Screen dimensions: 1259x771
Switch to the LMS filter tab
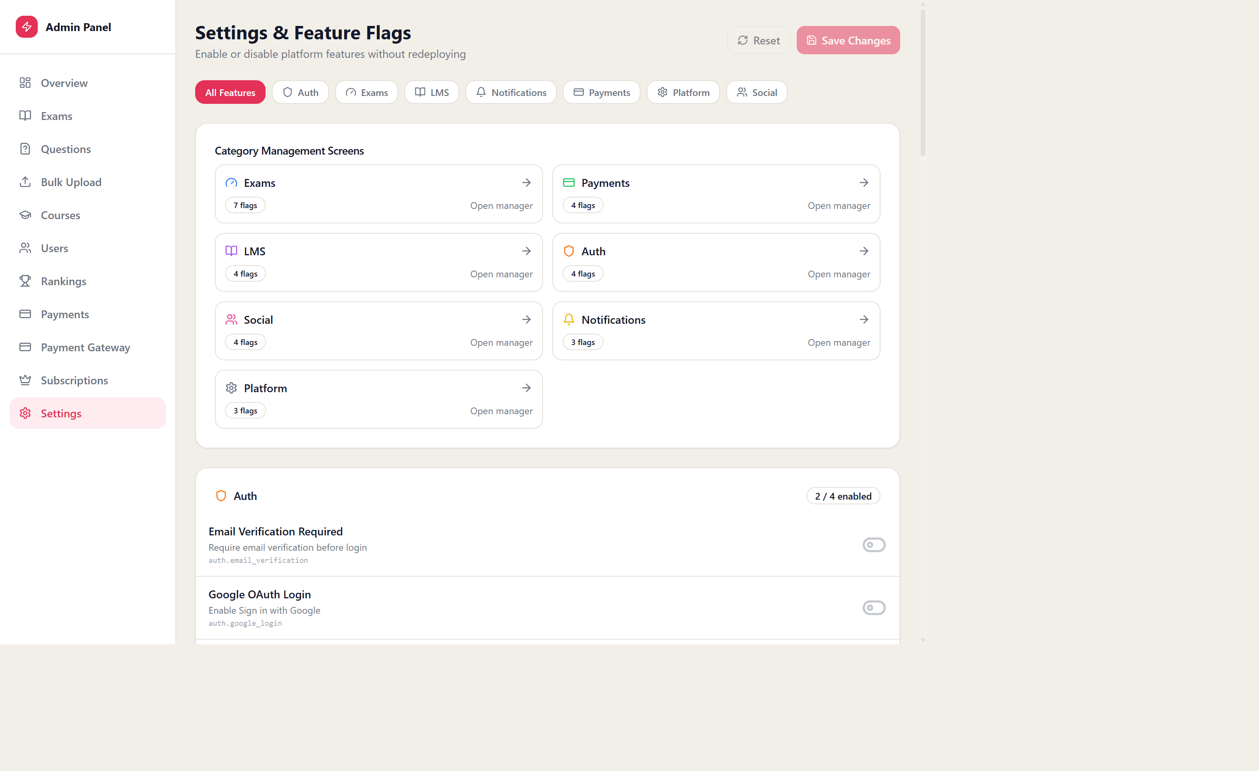tap(432, 92)
